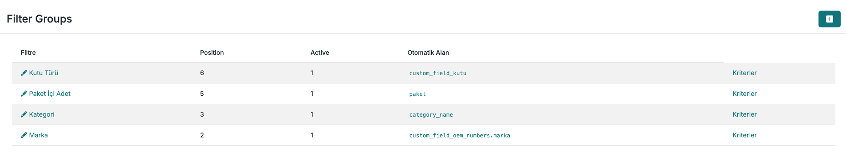846x167 pixels.
Task: Click the category_name field code
Action: click(431, 115)
